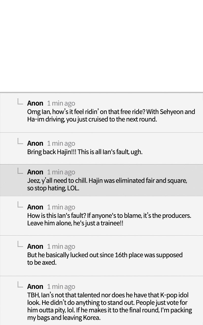Click the timestamp on the highlighted chill comment
This screenshot has height=325, width=203.
61,172
